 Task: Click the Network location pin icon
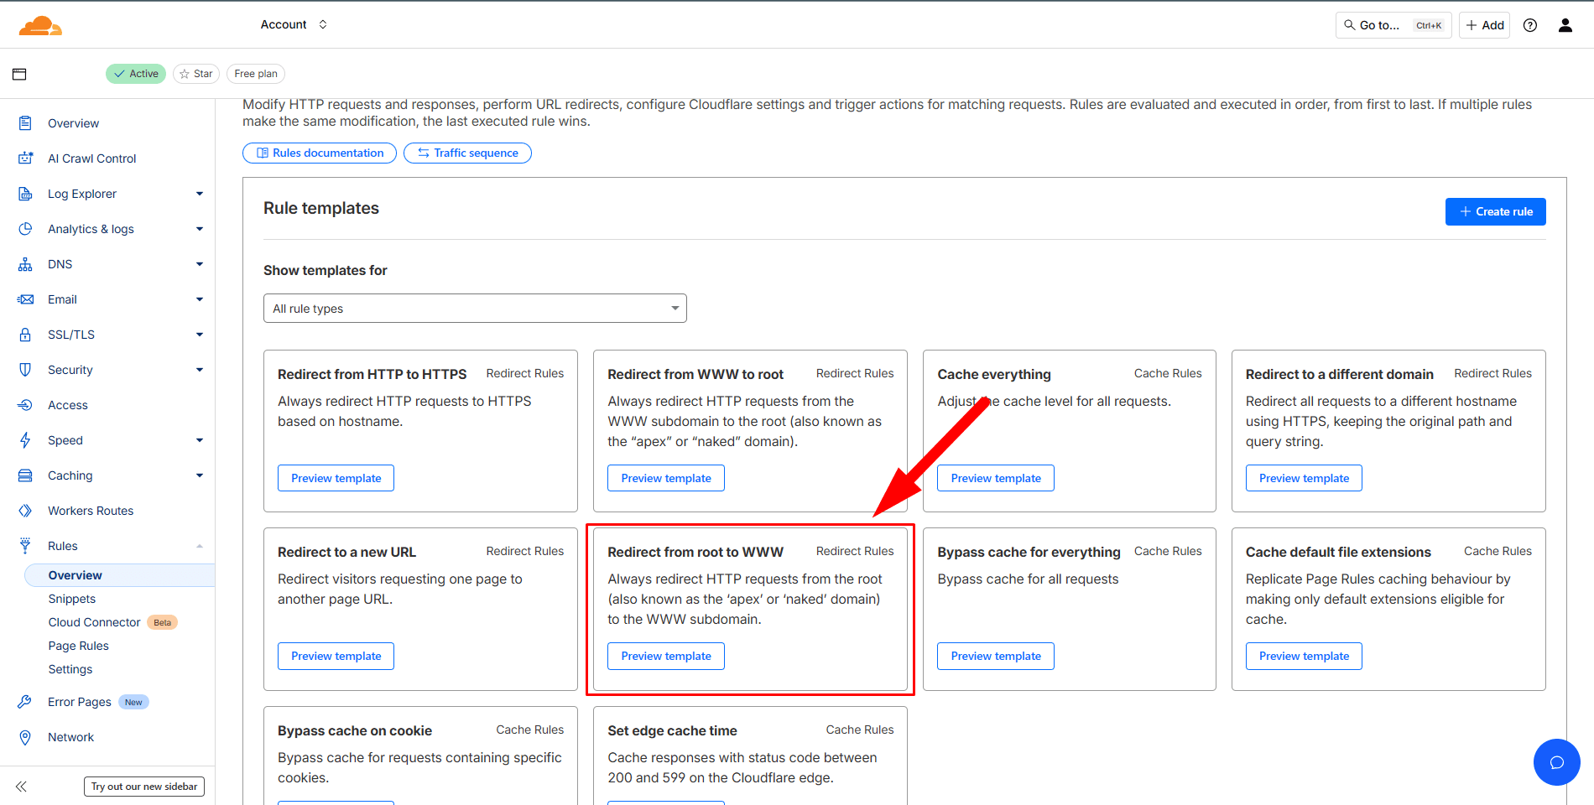point(25,737)
